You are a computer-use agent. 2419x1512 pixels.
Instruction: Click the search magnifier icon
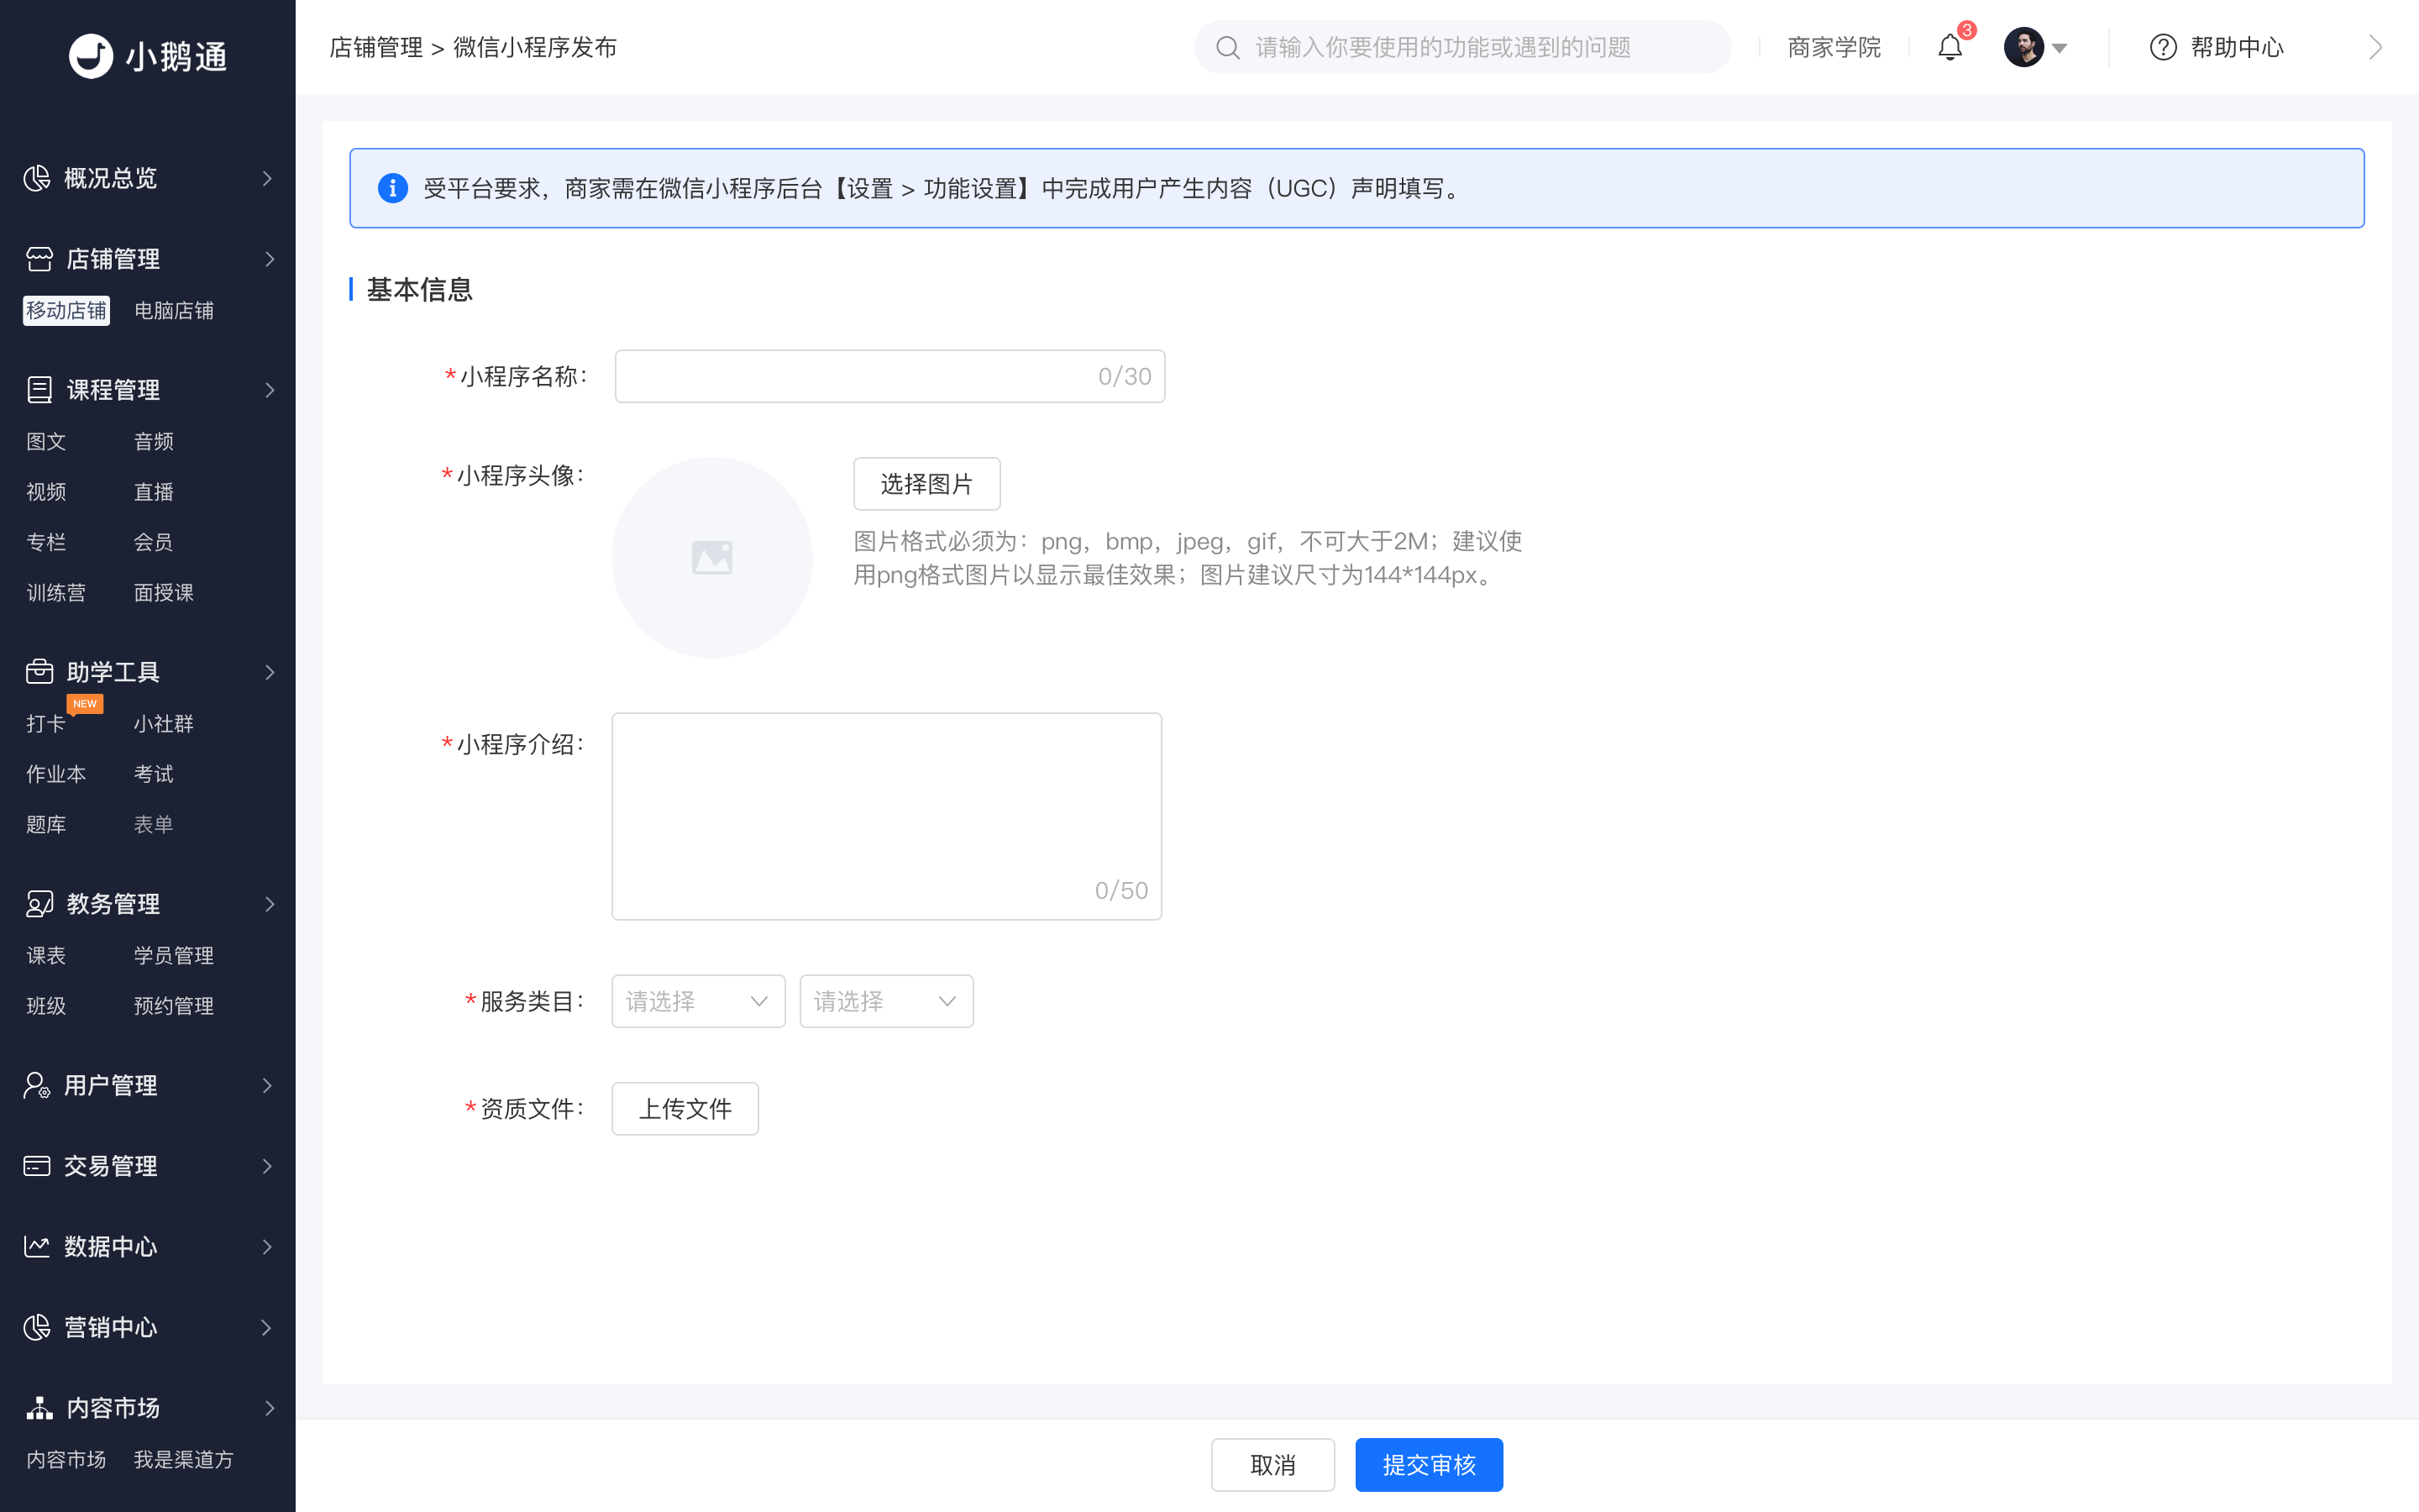1227,47
